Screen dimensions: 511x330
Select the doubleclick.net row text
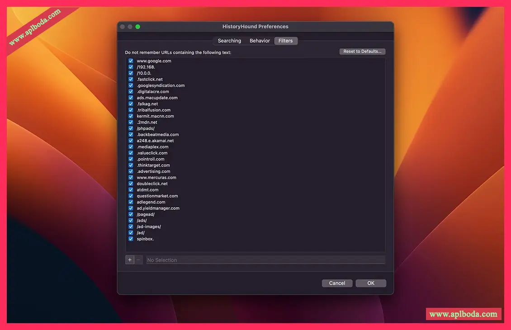point(152,184)
